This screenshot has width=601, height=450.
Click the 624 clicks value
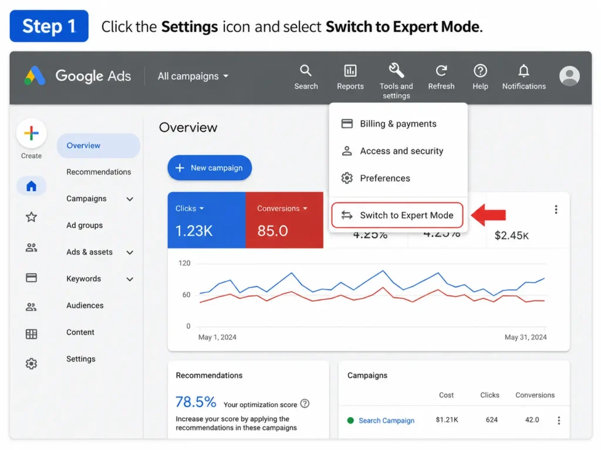491,420
